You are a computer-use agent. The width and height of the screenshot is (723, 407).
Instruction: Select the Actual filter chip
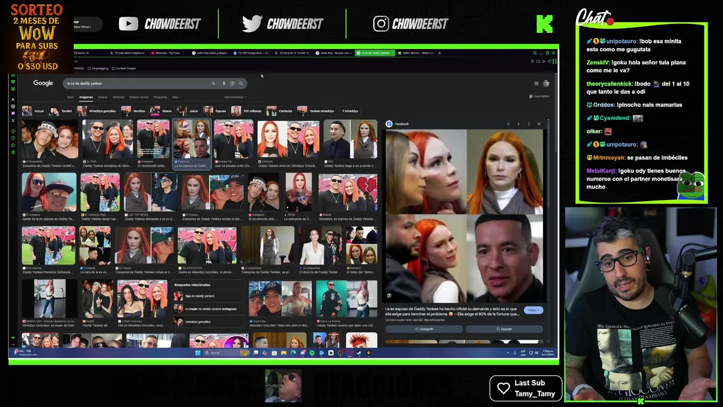(33, 111)
